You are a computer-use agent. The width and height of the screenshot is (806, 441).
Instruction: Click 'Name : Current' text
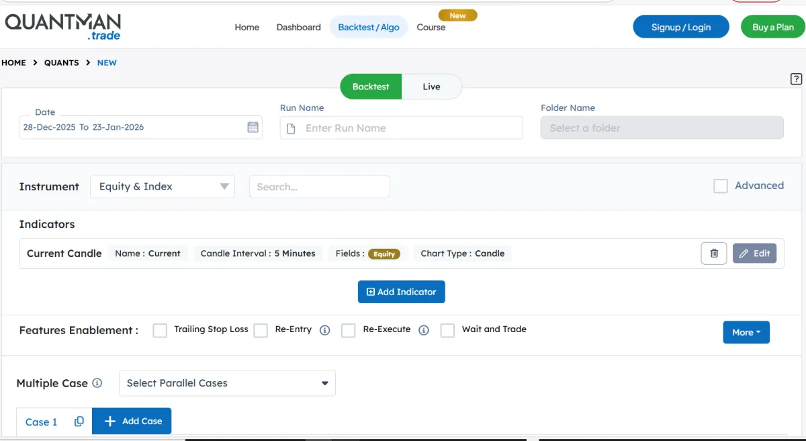pos(148,253)
